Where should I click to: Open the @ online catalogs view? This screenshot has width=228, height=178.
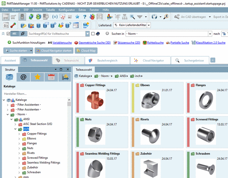click(23, 77)
